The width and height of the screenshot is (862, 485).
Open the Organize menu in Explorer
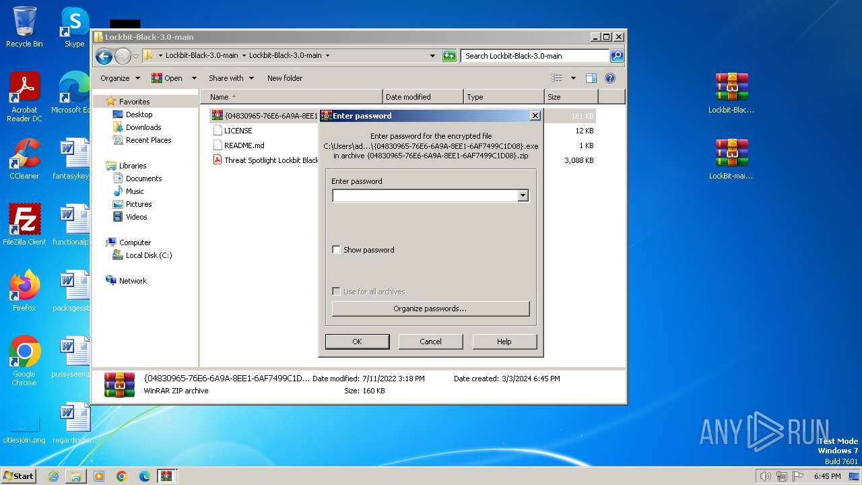(120, 78)
